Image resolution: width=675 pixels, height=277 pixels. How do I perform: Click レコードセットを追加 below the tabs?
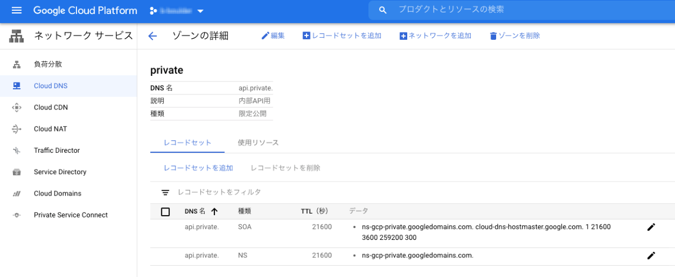198,168
